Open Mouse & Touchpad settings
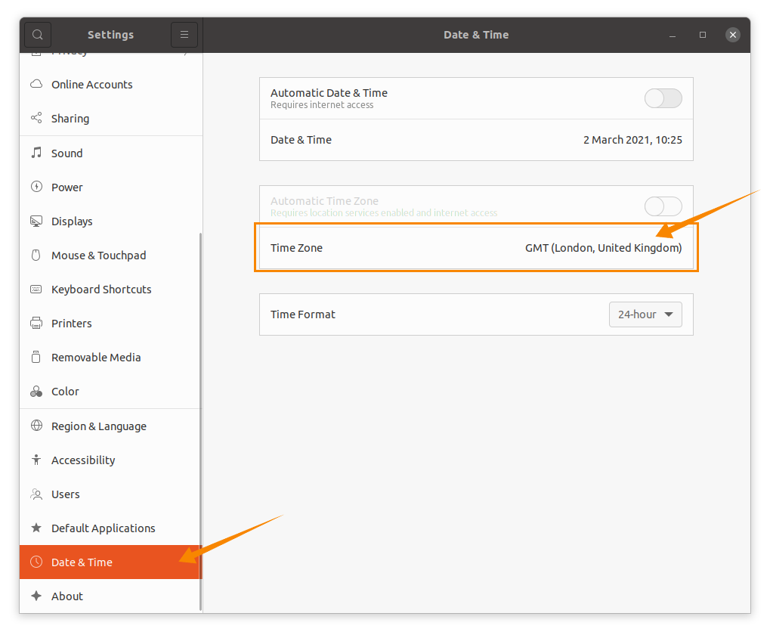 tap(111, 256)
